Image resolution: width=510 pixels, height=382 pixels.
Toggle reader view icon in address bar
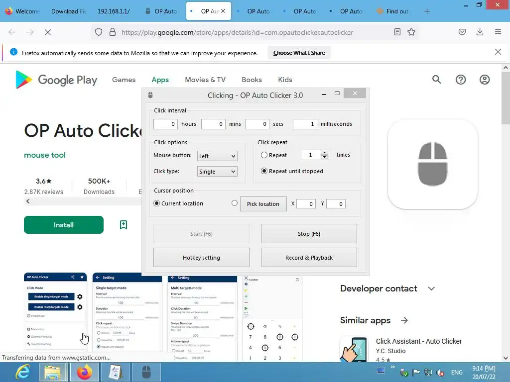397,32
